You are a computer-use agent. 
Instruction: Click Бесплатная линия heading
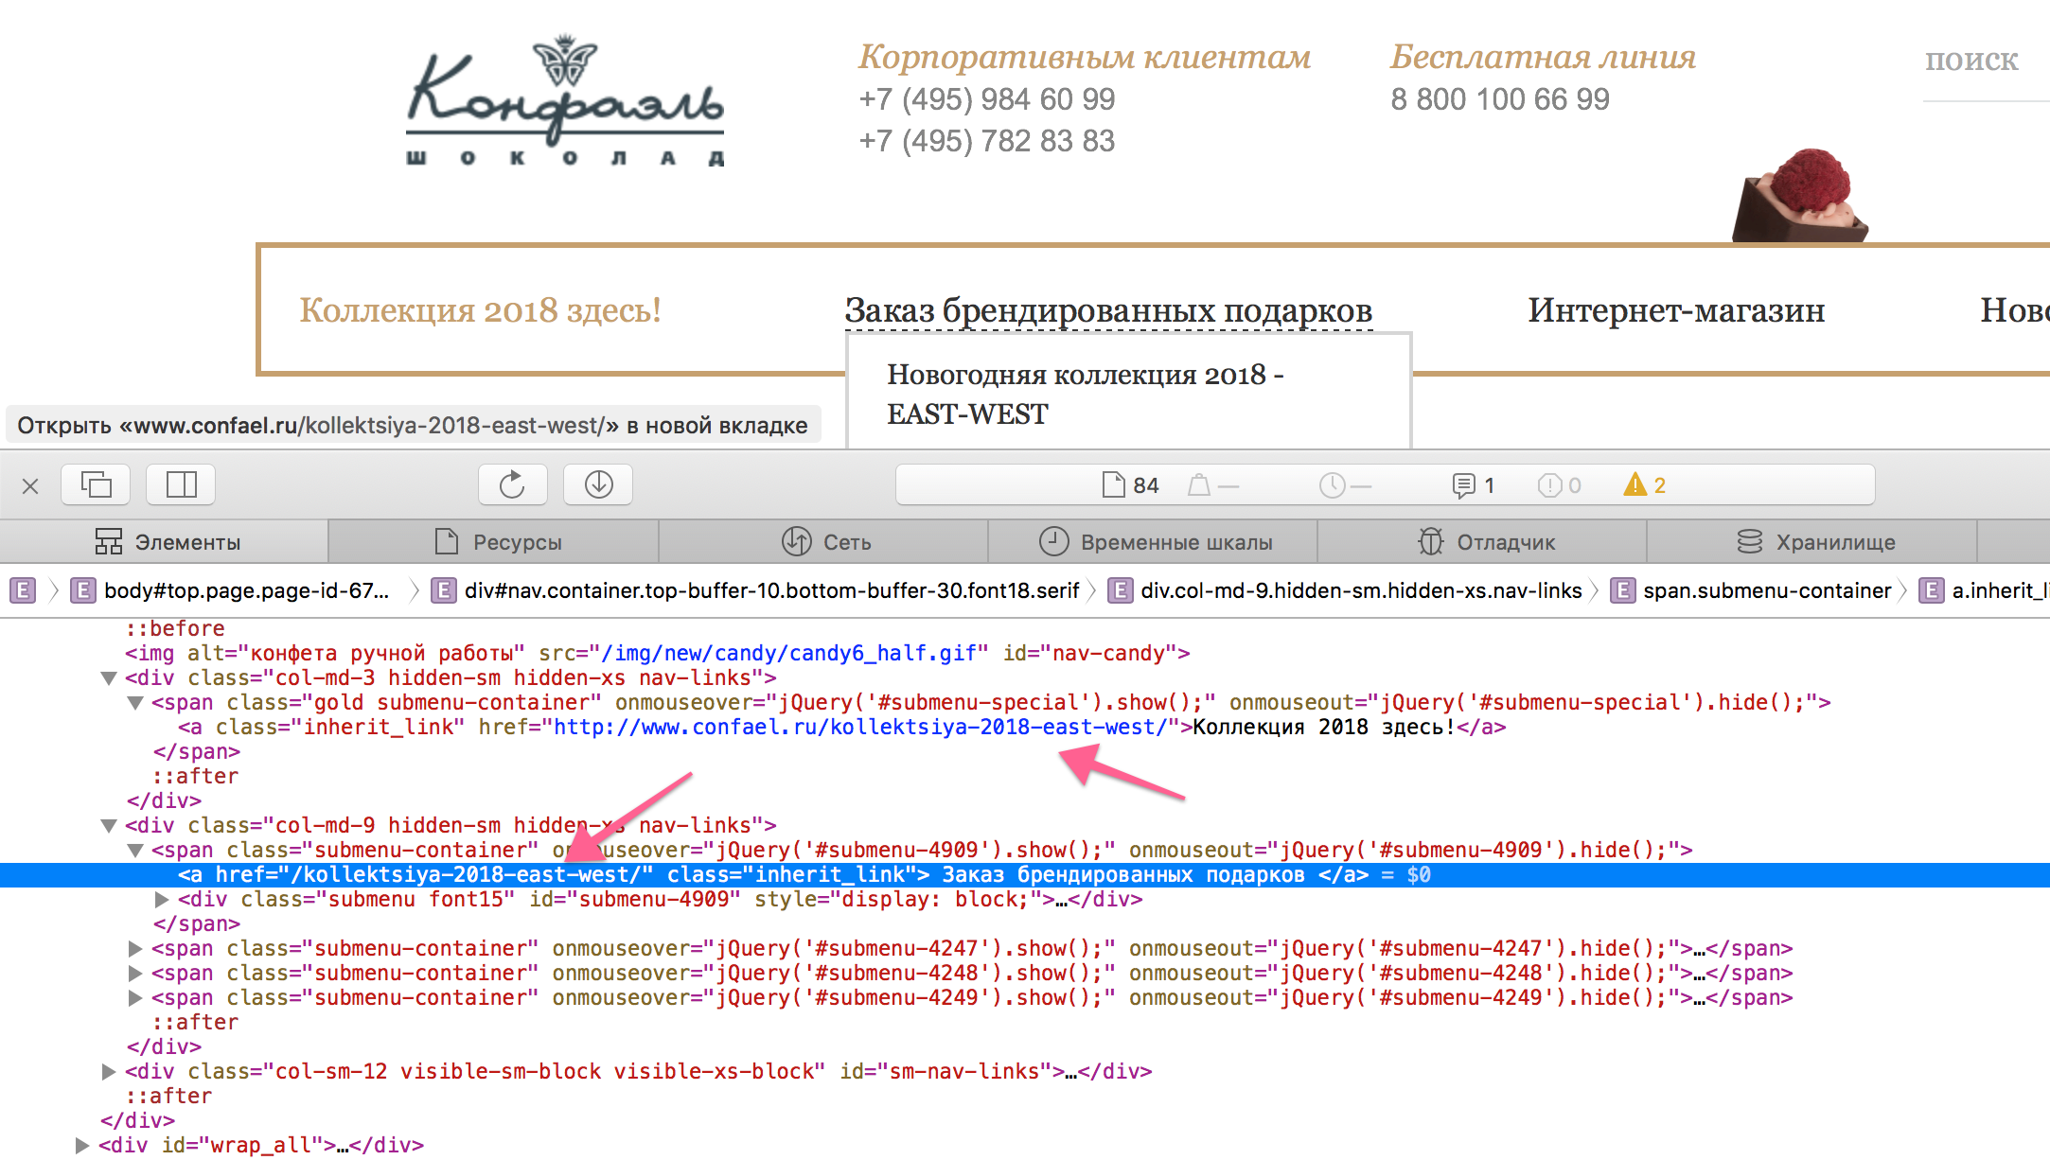[x=1543, y=57]
